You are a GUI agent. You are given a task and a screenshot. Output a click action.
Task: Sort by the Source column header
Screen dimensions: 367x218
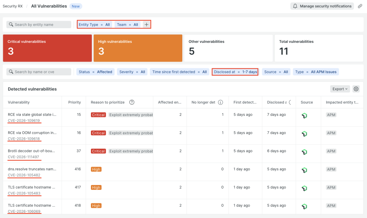307,102
